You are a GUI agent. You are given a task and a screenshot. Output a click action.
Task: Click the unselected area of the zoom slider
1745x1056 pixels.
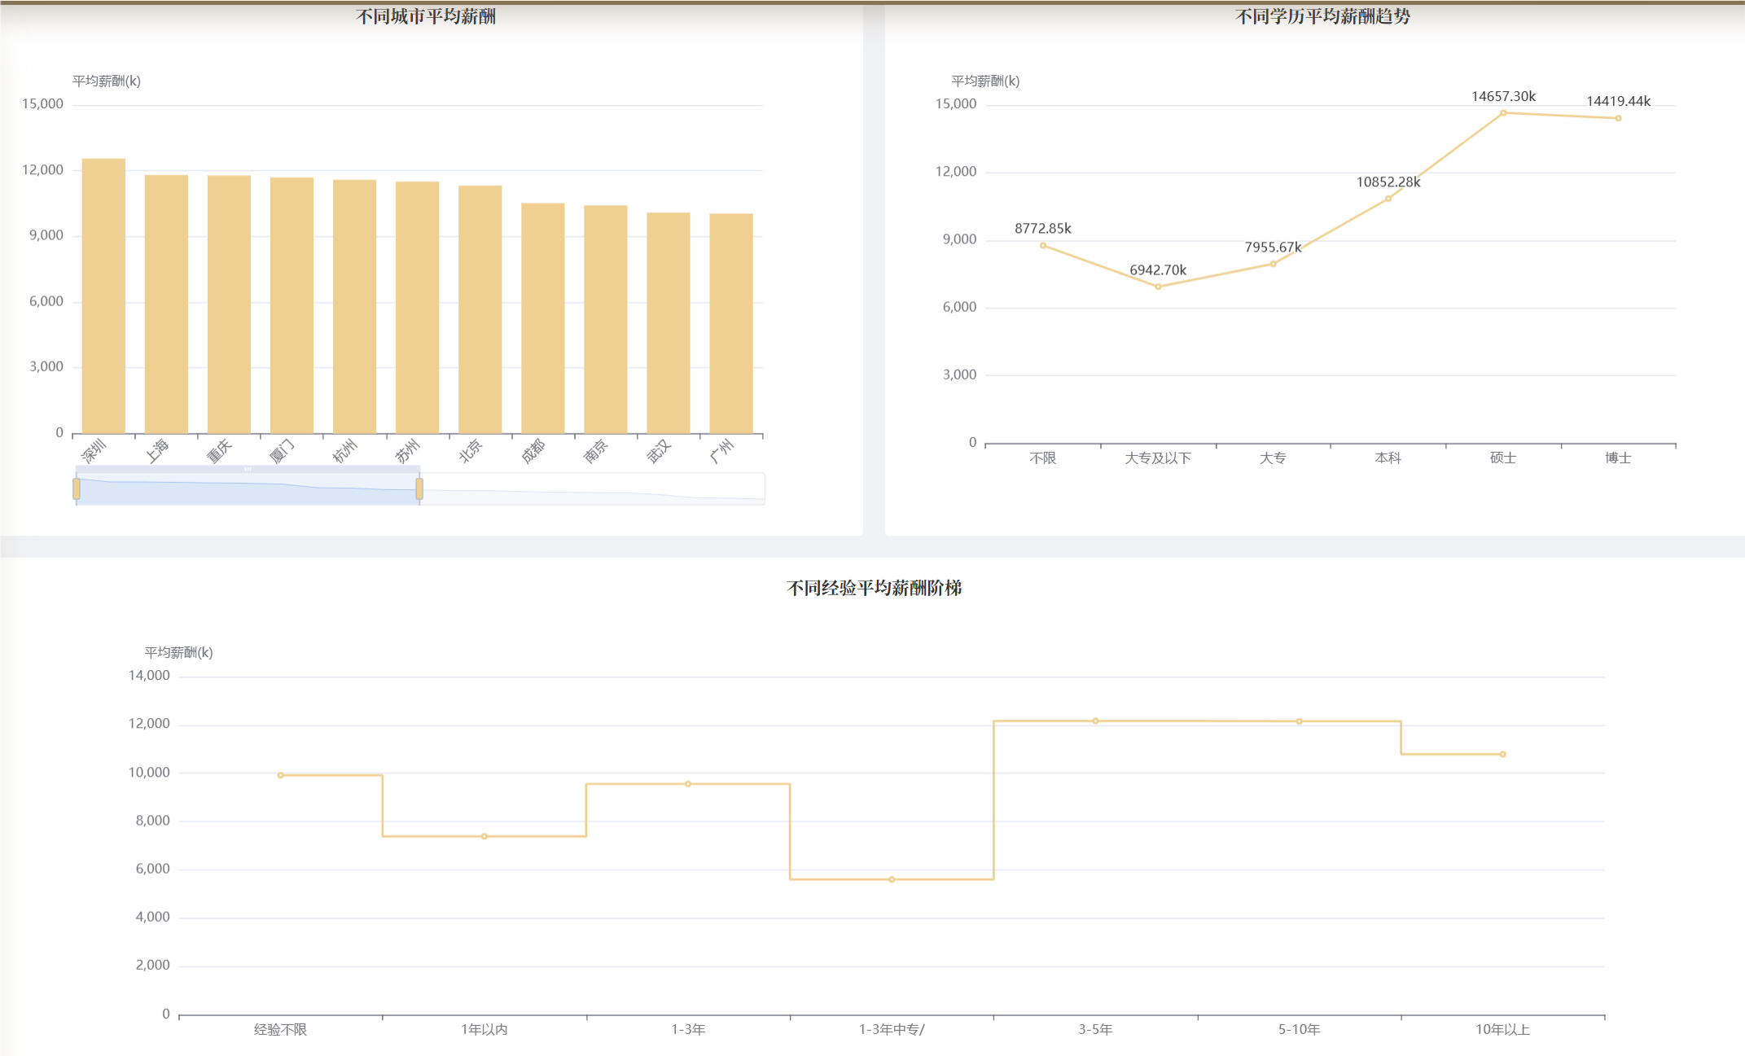(x=592, y=489)
